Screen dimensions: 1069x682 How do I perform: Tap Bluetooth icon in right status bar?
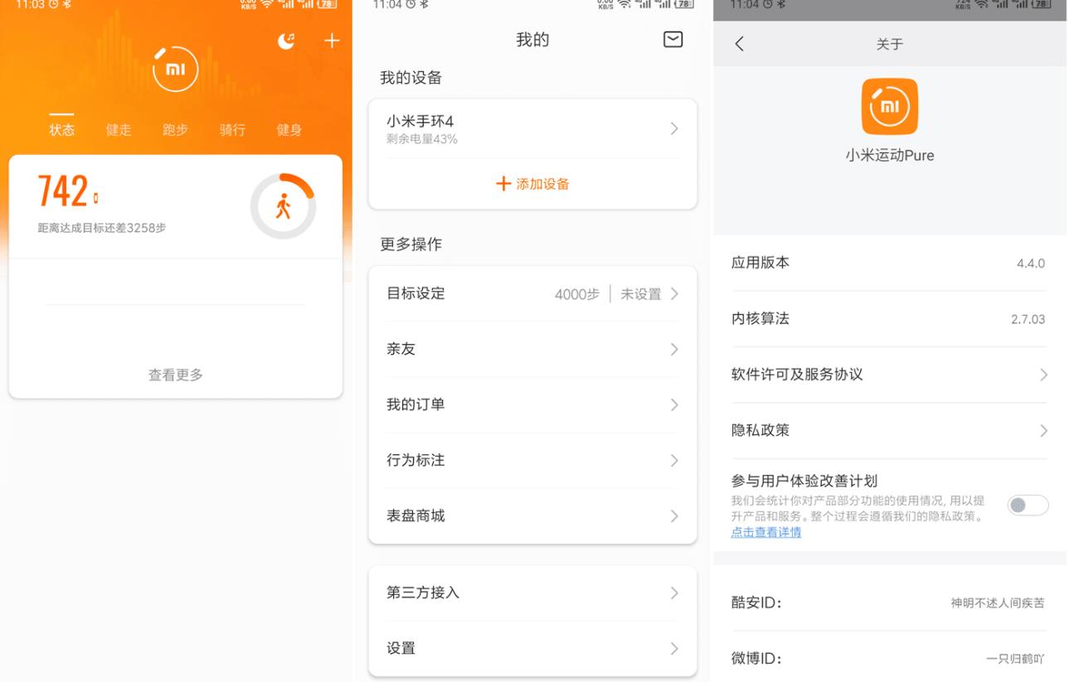(783, 5)
